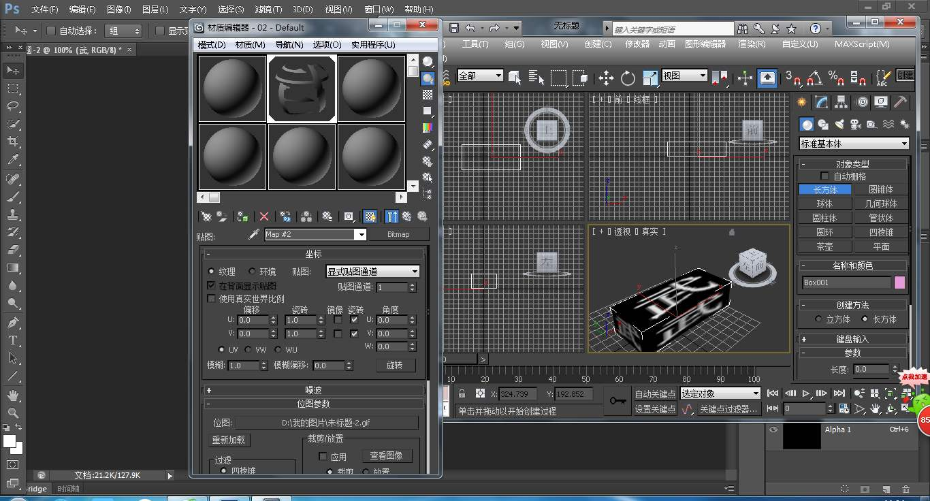Open 导航(N) menu in Material Editor
Viewport: 930px width, 501px height.
[x=289, y=44]
